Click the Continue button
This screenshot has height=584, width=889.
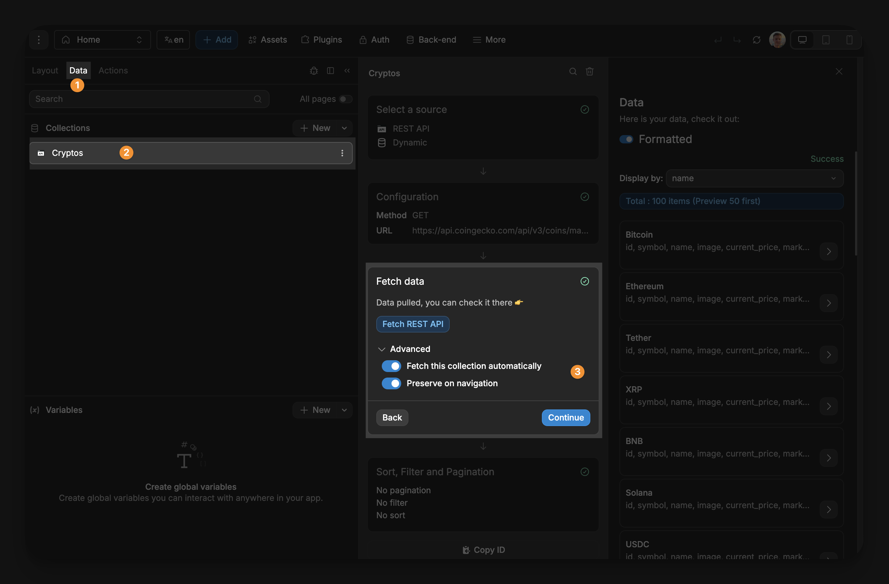pyautogui.click(x=565, y=417)
